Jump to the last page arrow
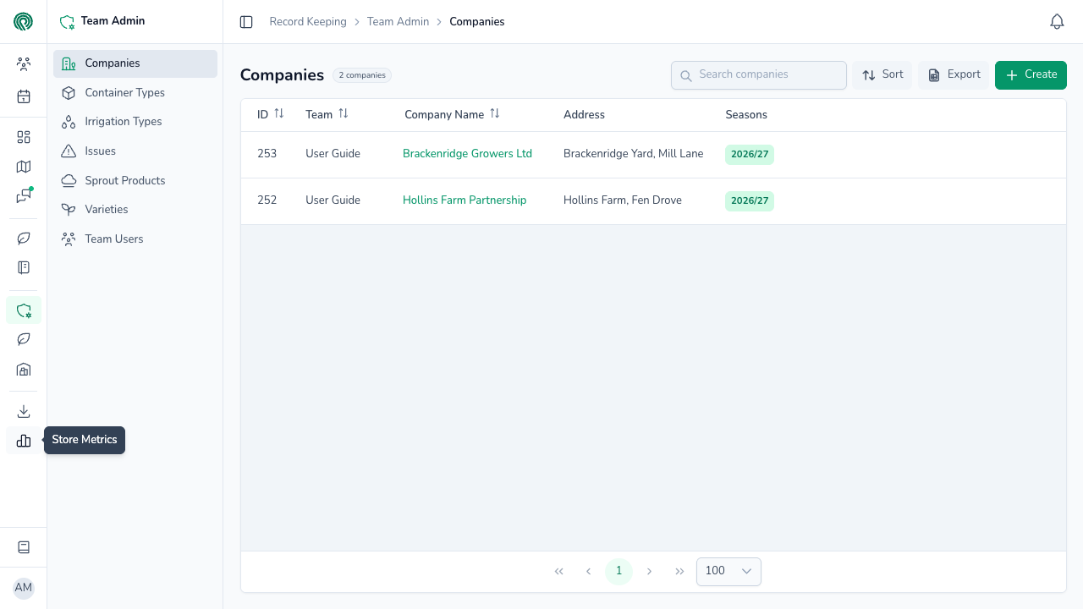The width and height of the screenshot is (1083, 609). coord(679,572)
